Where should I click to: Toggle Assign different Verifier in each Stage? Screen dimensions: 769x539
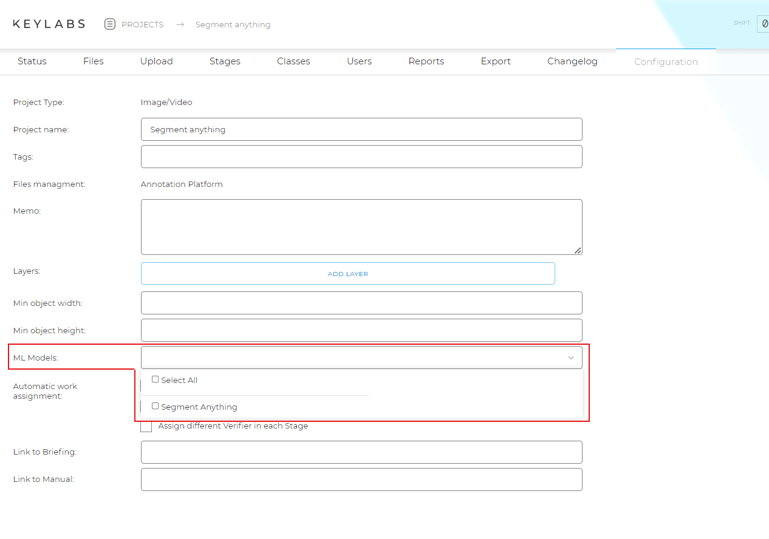coord(146,426)
